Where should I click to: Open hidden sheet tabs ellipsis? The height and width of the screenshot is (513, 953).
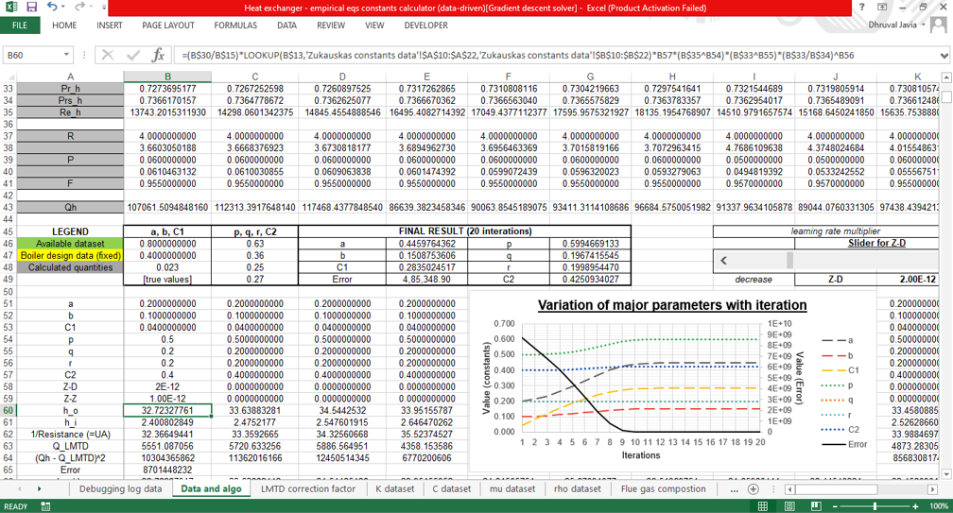click(735, 488)
